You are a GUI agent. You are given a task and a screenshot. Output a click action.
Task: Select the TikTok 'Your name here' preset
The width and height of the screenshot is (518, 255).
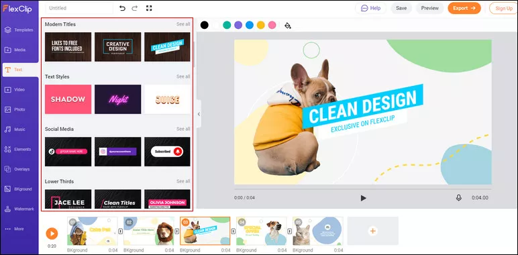(x=68, y=152)
